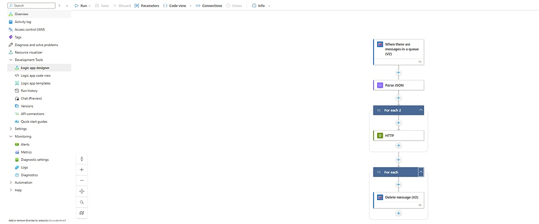The width and height of the screenshot is (539, 224).
Task: Open the Code view dropdown arrow
Action: (x=190, y=6)
